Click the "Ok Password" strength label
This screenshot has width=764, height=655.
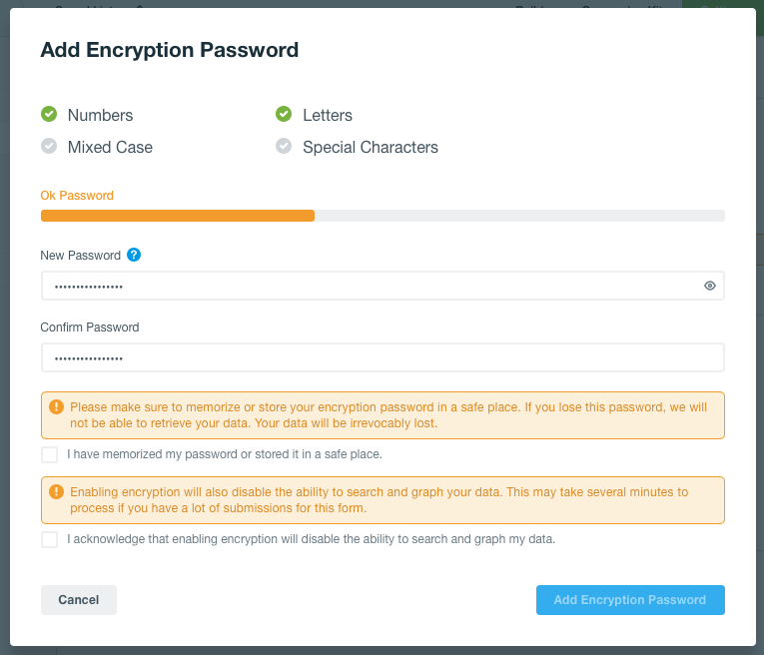coord(77,196)
